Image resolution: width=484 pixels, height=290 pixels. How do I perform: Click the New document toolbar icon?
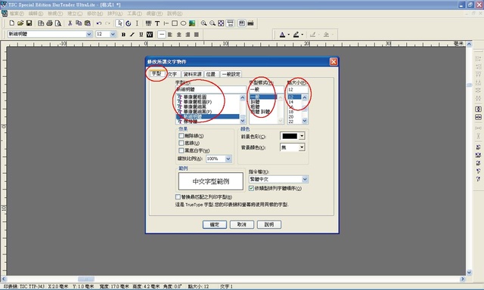point(12,23)
